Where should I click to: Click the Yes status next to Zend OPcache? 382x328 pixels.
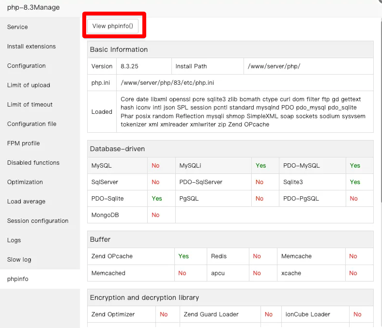point(183,256)
